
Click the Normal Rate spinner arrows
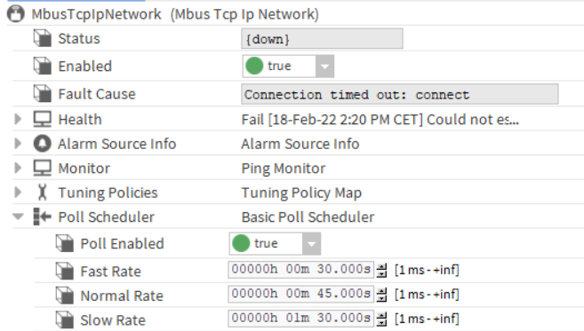(381, 295)
